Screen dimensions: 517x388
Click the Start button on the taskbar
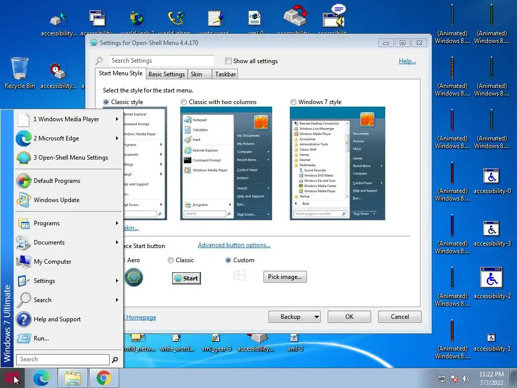(x=12, y=378)
